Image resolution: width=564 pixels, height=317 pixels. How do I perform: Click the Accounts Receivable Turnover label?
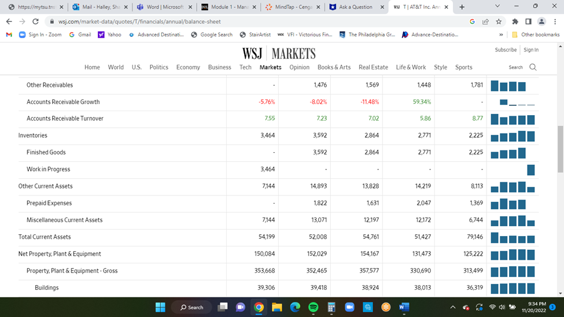pos(65,119)
